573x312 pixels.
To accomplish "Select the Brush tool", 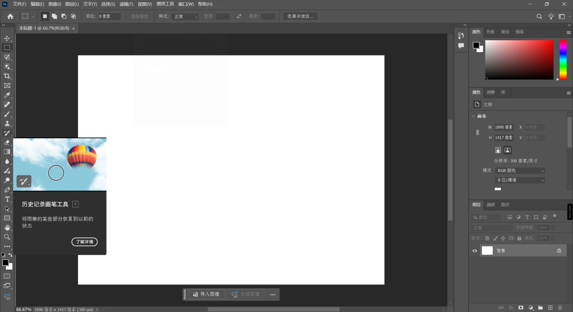I will point(7,114).
